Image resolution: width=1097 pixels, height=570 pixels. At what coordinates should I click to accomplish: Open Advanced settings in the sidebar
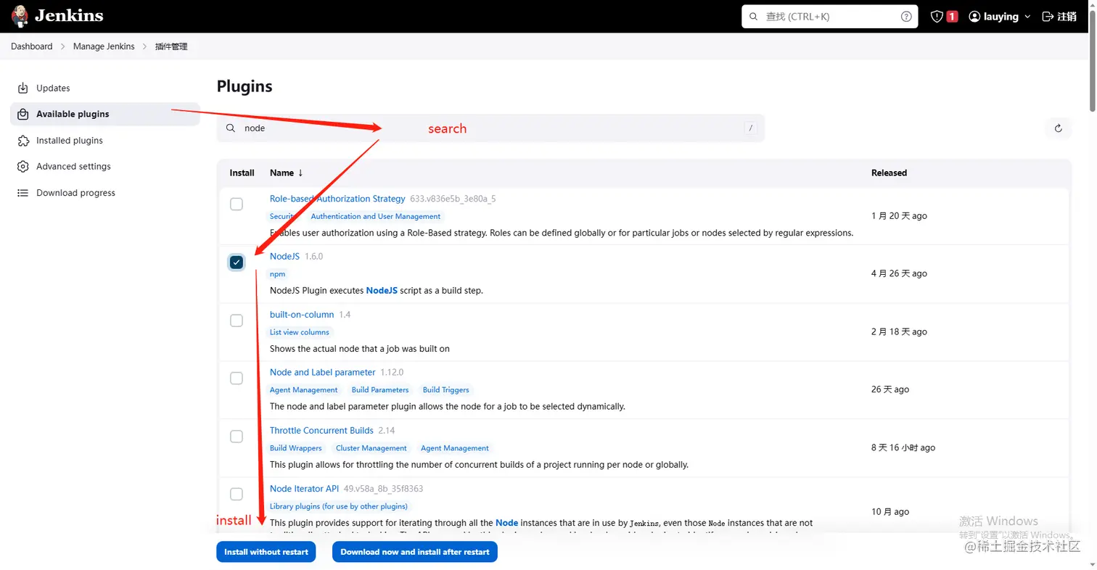[105, 167]
